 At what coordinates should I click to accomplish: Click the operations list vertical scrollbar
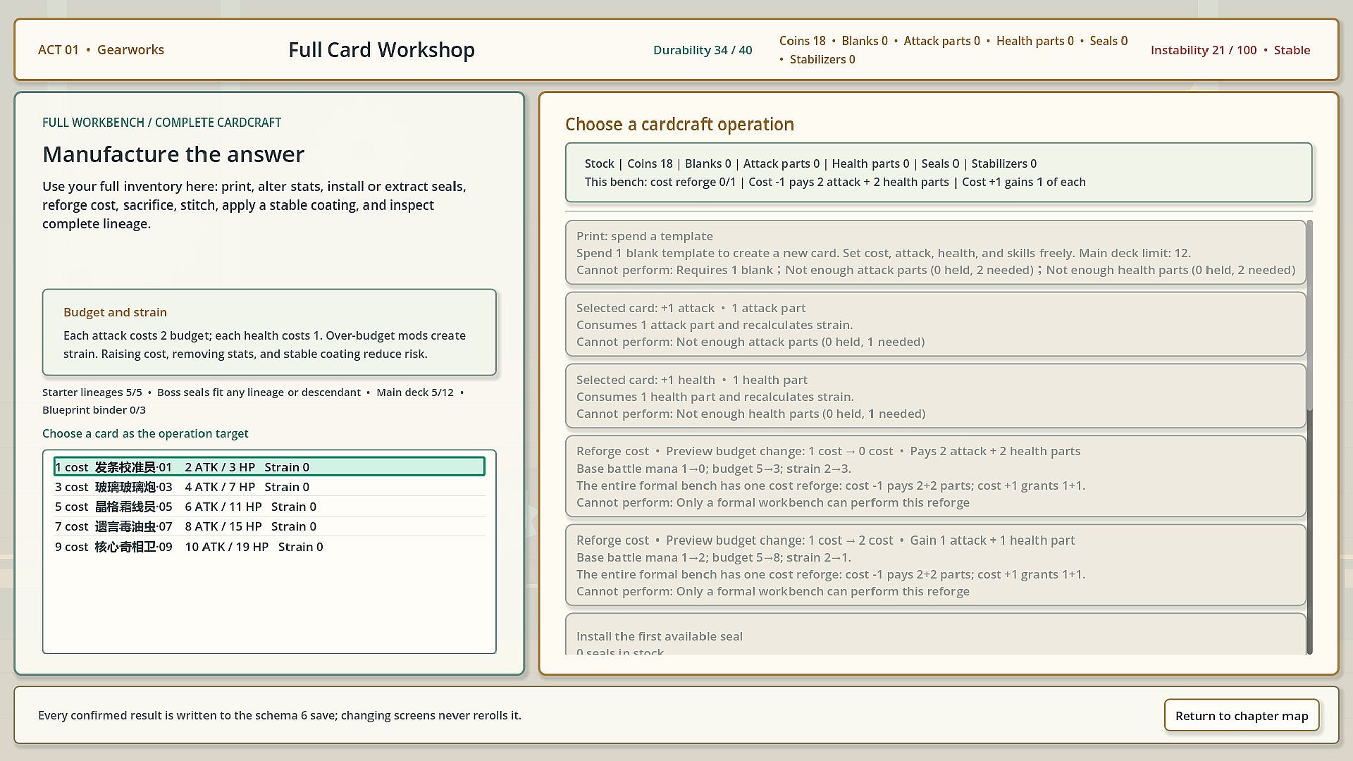coord(1309,437)
